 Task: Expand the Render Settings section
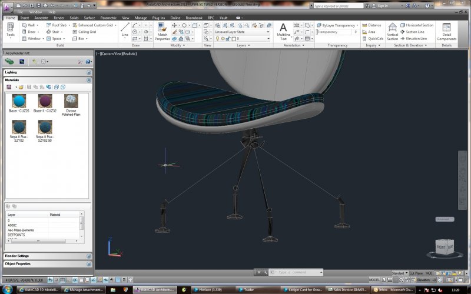[88, 256]
